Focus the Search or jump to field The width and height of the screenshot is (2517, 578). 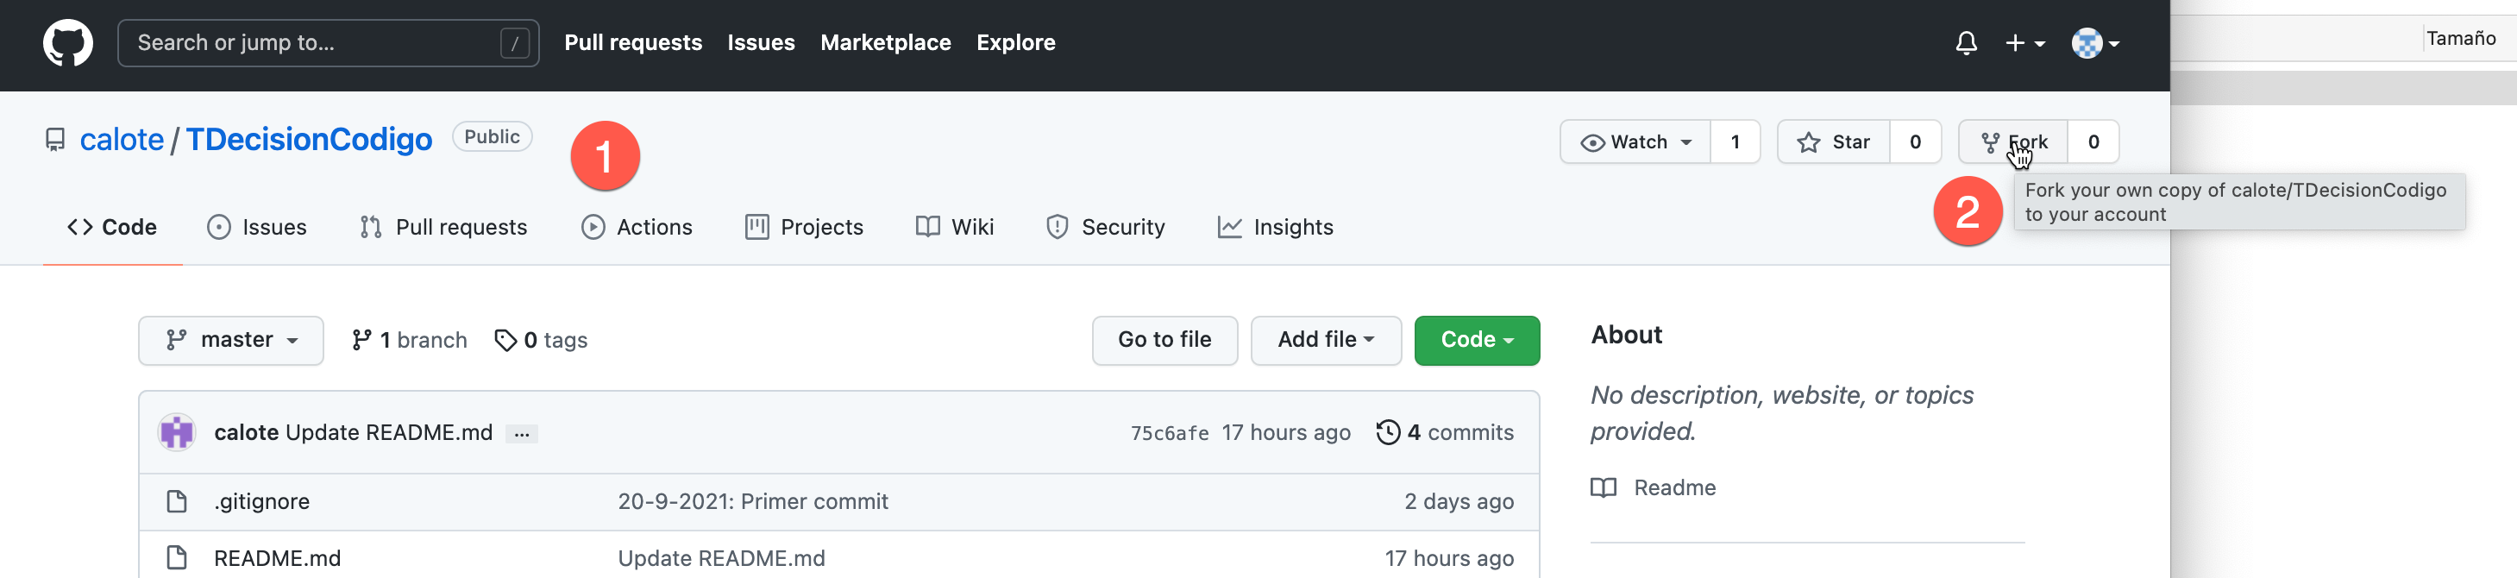(x=327, y=43)
